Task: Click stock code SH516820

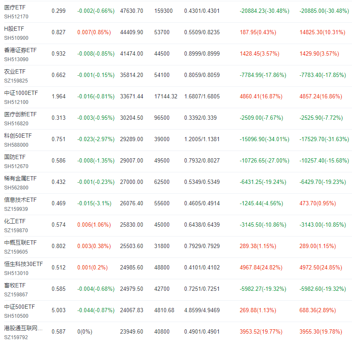Action: pos(16,124)
